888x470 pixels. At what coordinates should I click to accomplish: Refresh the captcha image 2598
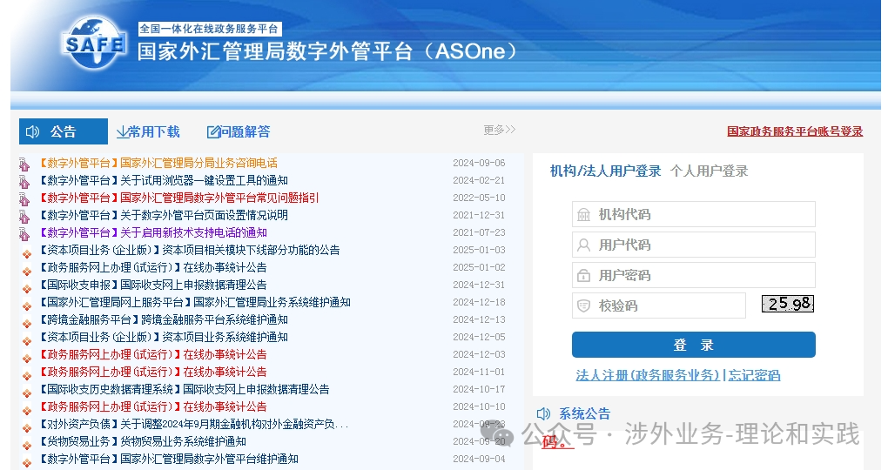[788, 304]
